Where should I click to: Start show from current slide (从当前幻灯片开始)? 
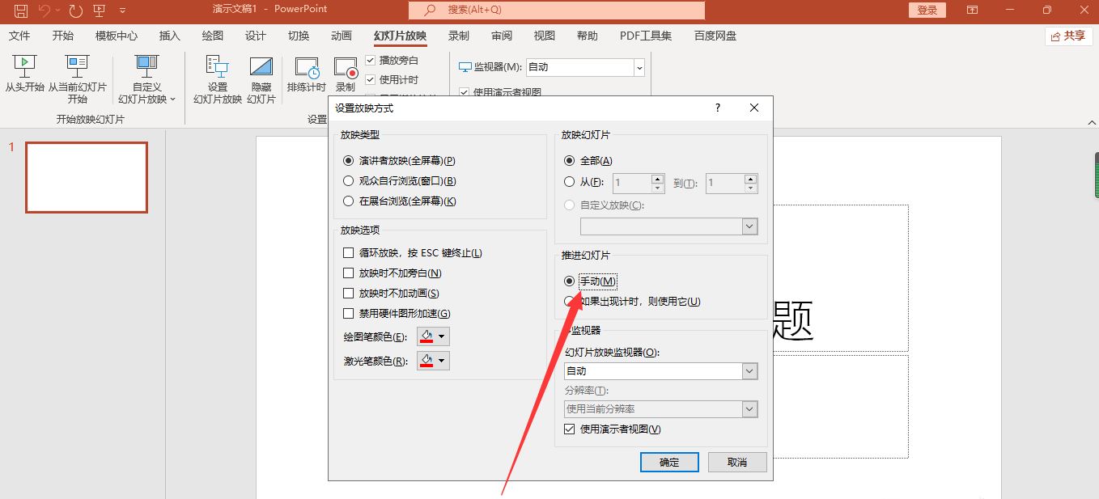tap(76, 77)
